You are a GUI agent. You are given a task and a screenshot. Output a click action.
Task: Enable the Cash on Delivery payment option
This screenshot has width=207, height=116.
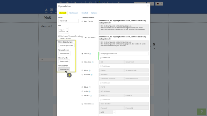[82, 37]
